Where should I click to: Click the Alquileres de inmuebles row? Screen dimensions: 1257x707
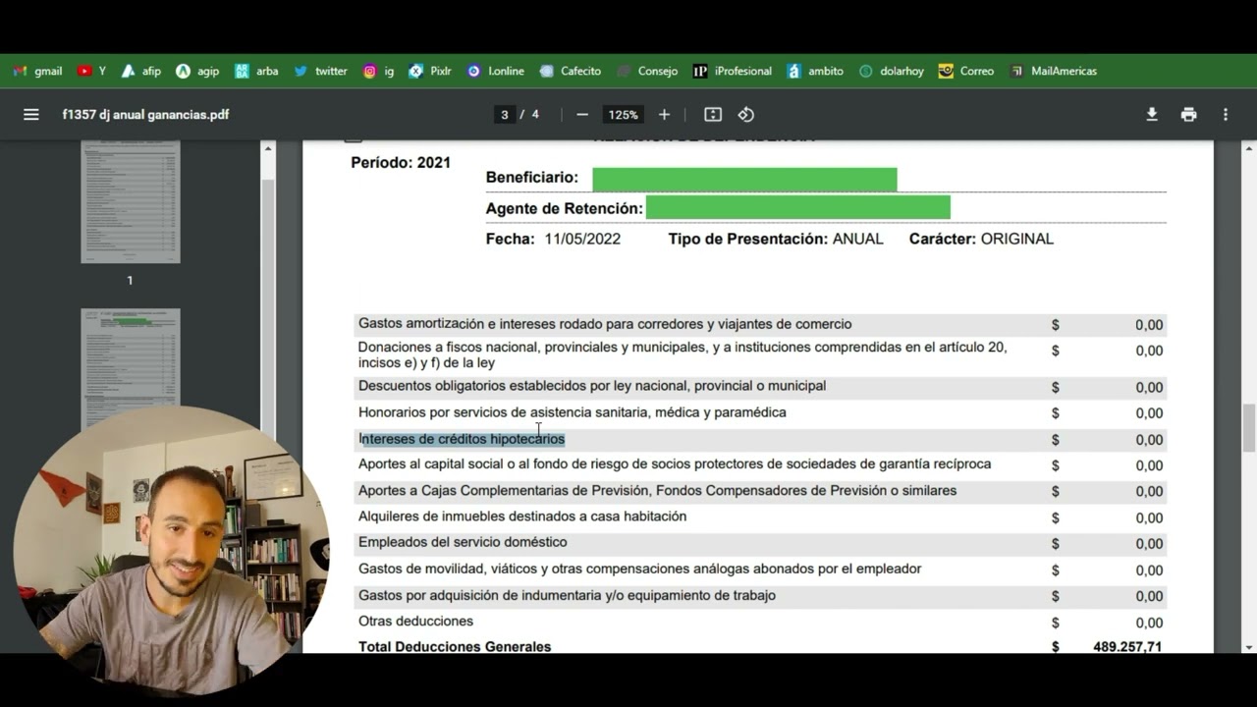[x=760, y=517]
